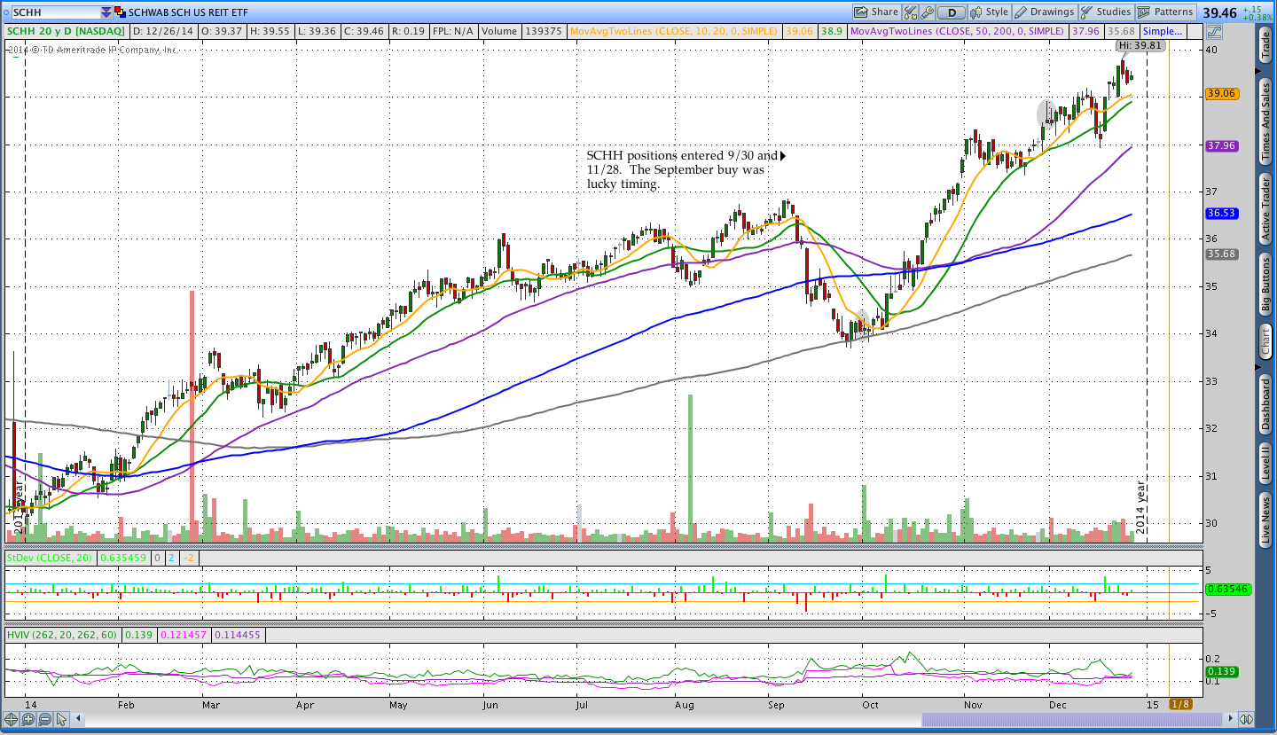Click the expansion area toggle icon
The width and height of the screenshot is (1277, 735).
pos(1246,719)
